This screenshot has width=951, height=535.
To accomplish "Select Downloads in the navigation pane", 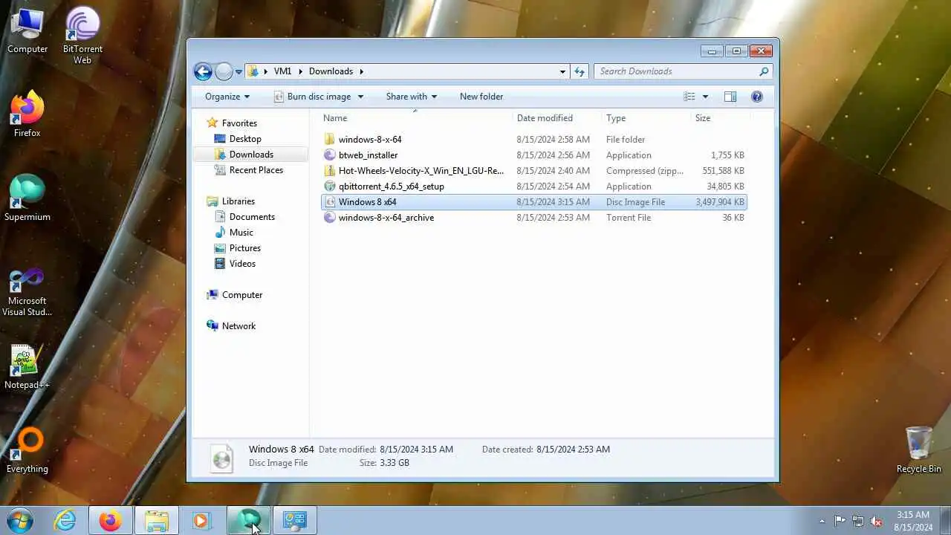I will point(251,155).
